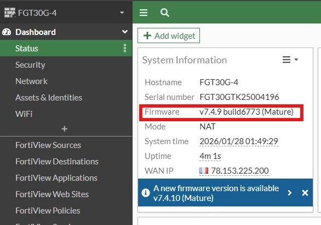The image size is (321, 225).
Task: Collapse the Dashboard menu chevron
Action: pos(125,32)
